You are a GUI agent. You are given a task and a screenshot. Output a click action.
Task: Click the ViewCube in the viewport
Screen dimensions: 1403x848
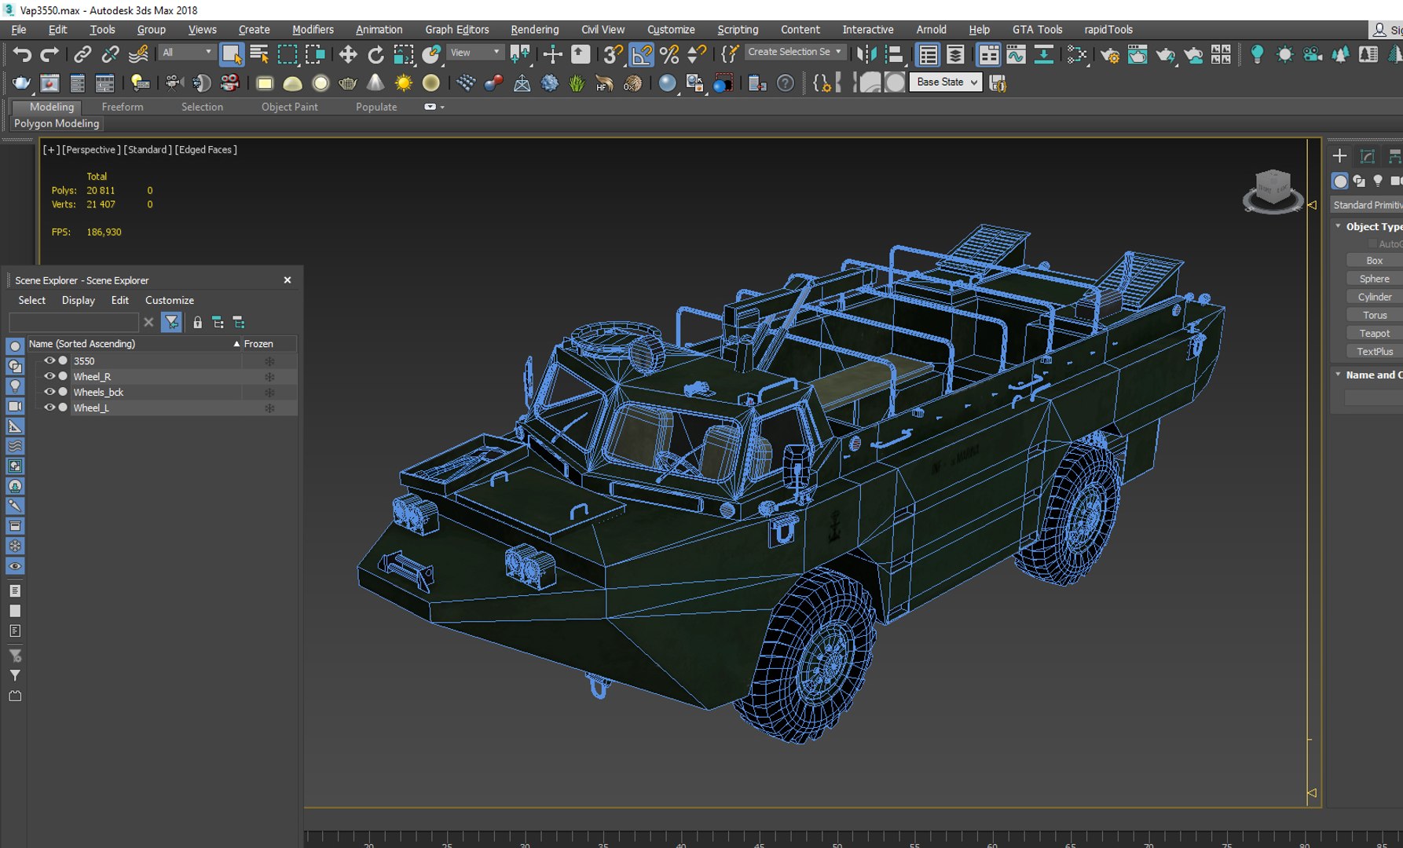(1273, 191)
